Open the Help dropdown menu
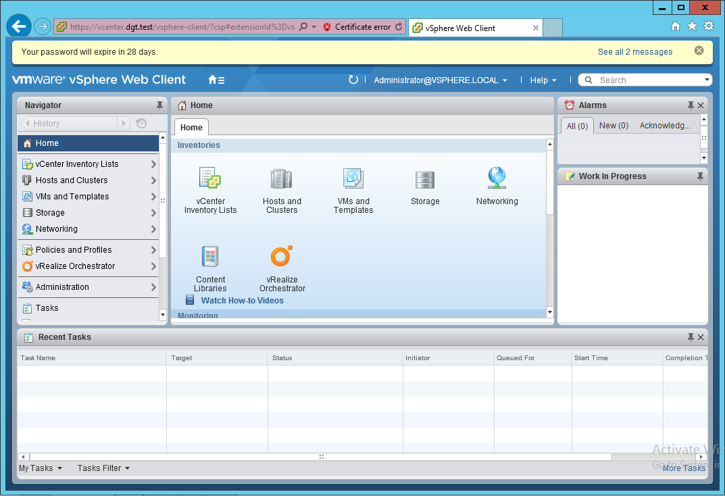Screen dimensions: 725x496 pyautogui.click(x=543, y=80)
